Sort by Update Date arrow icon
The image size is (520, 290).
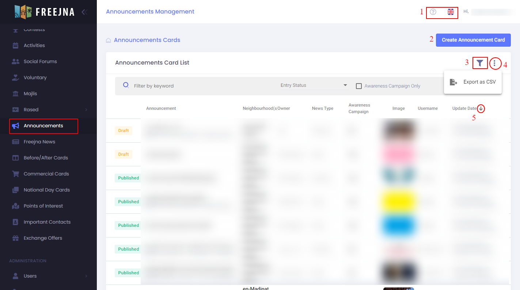(x=481, y=108)
